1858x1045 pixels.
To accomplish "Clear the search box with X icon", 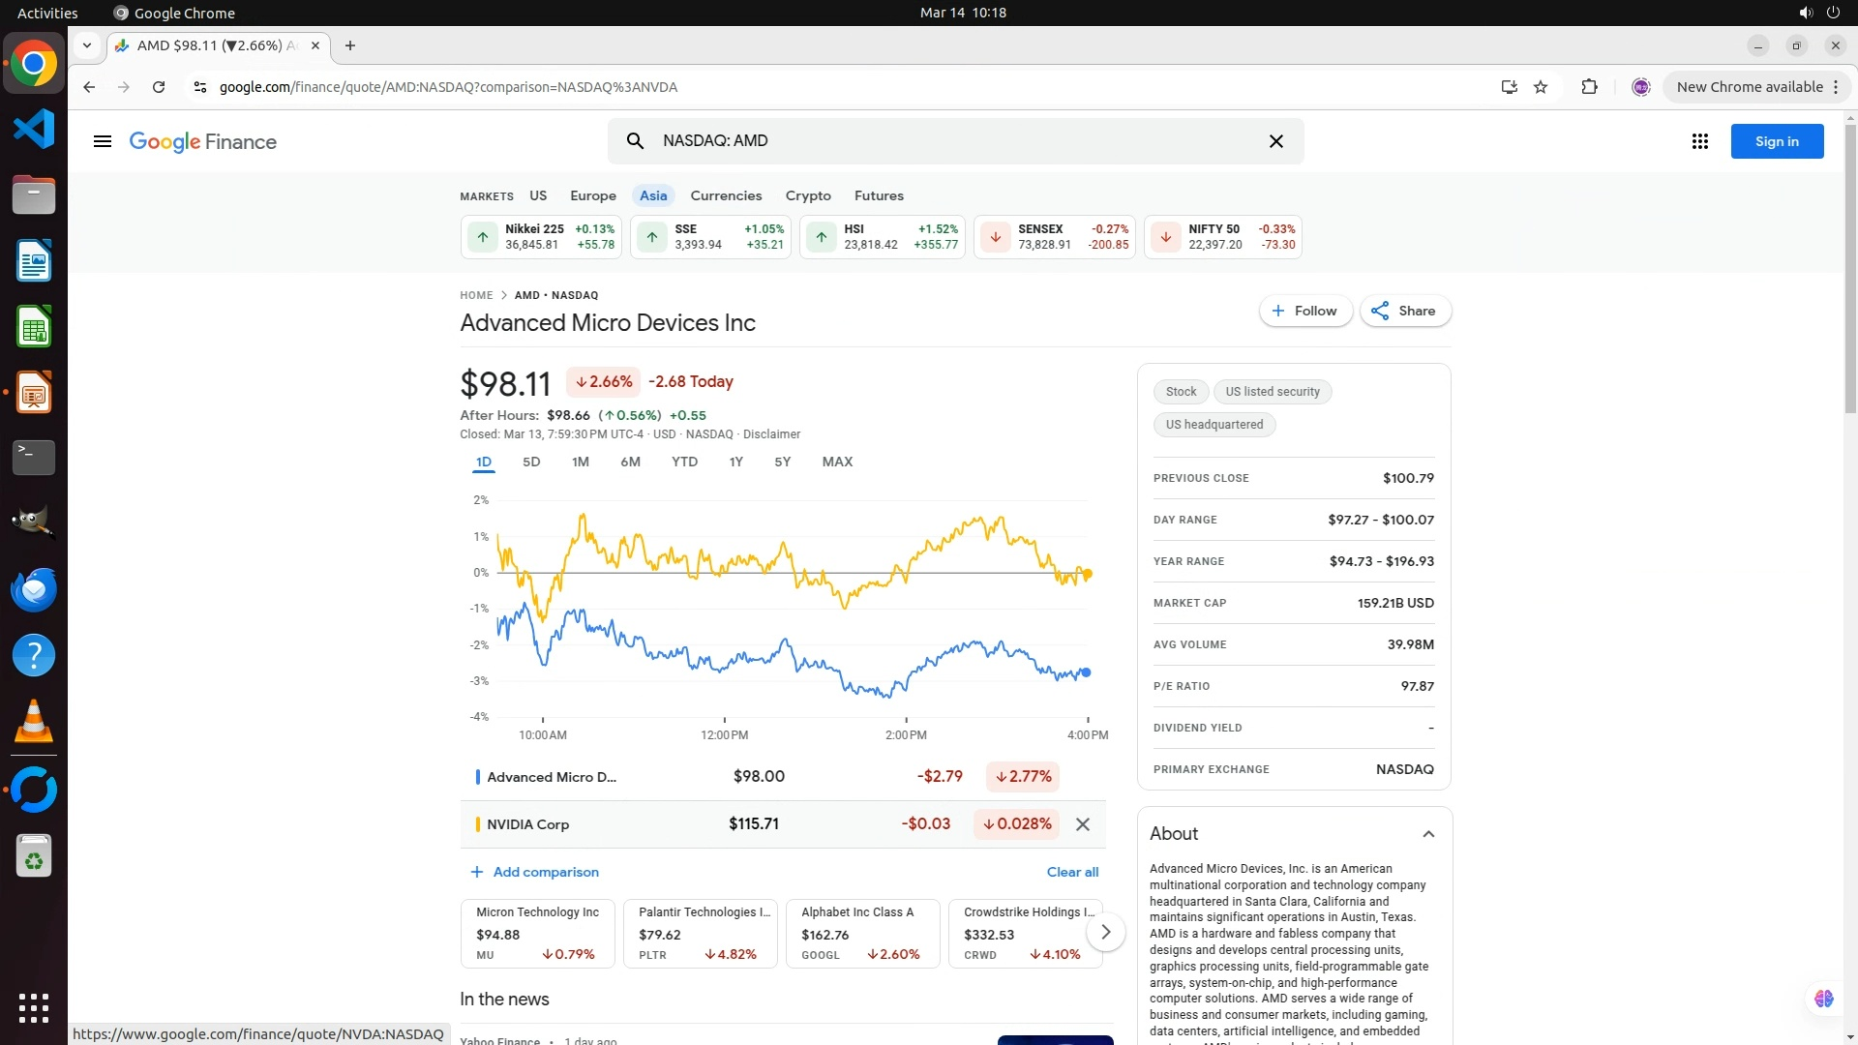I will click(x=1275, y=141).
